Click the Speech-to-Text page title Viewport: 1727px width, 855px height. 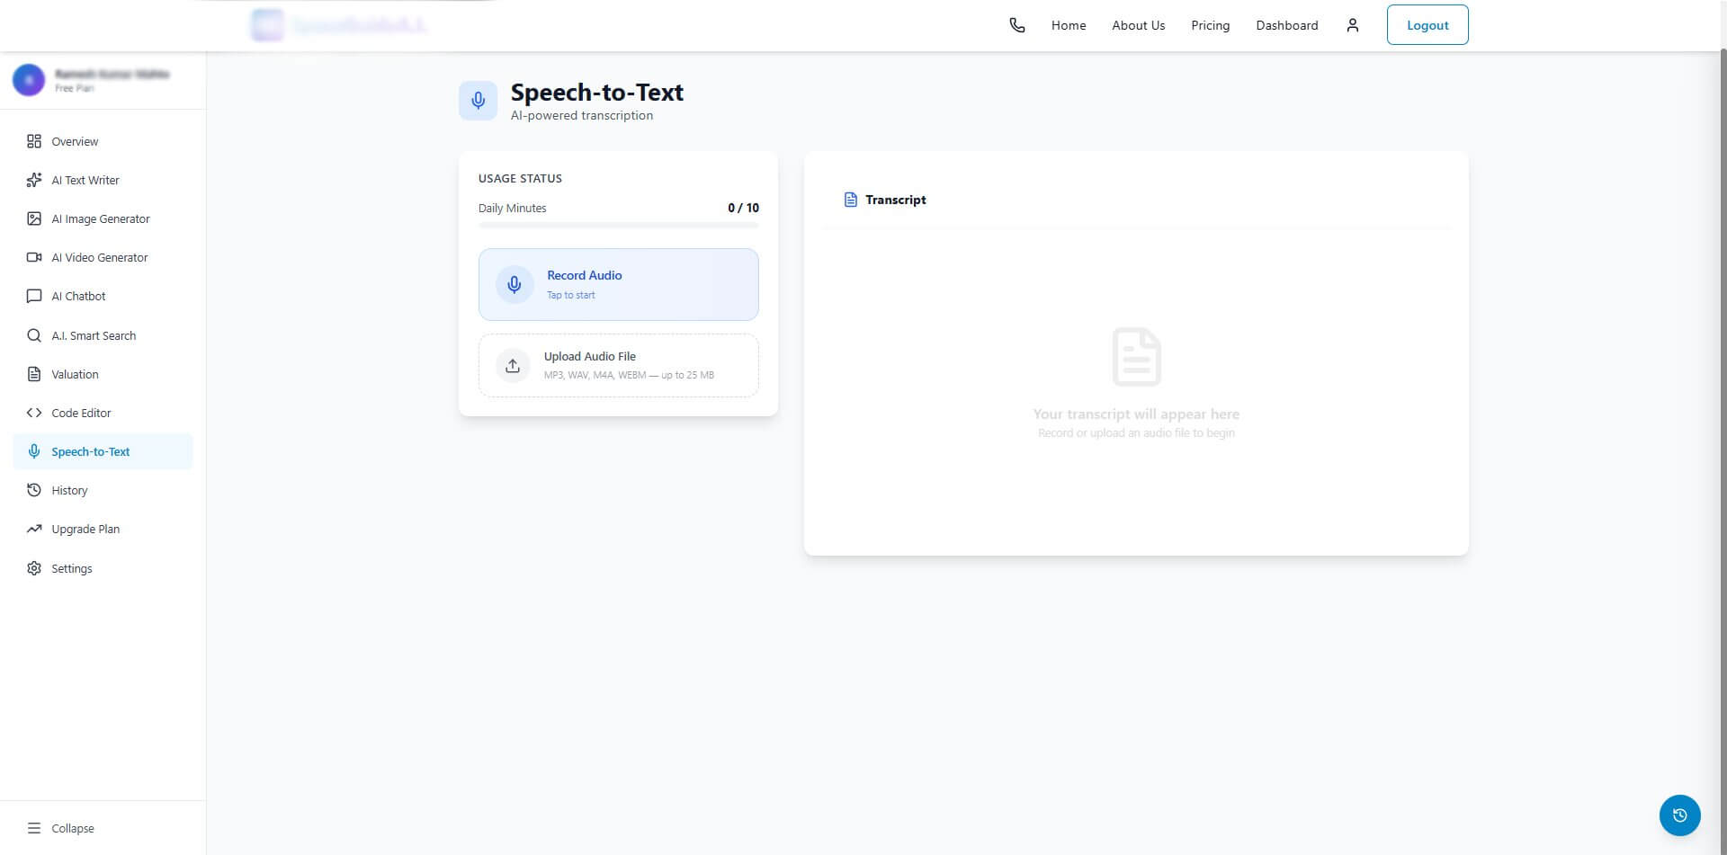pos(597,92)
